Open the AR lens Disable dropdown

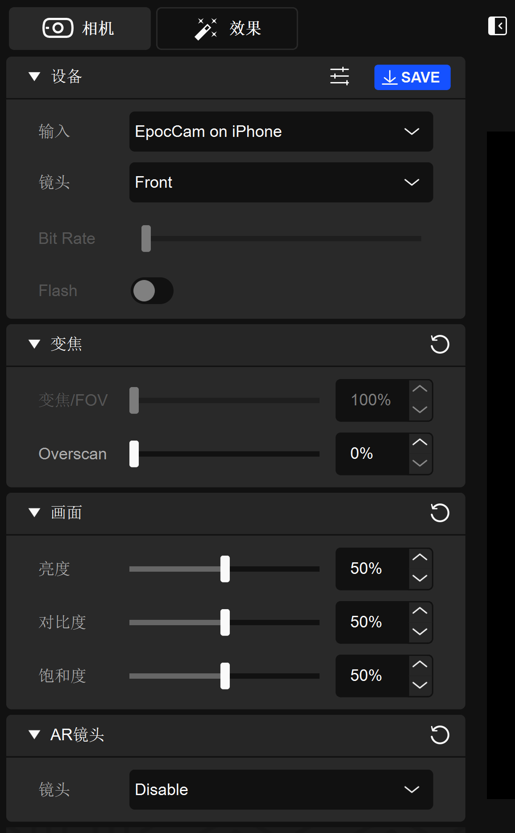pyautogui.click(x=281, y=790)
